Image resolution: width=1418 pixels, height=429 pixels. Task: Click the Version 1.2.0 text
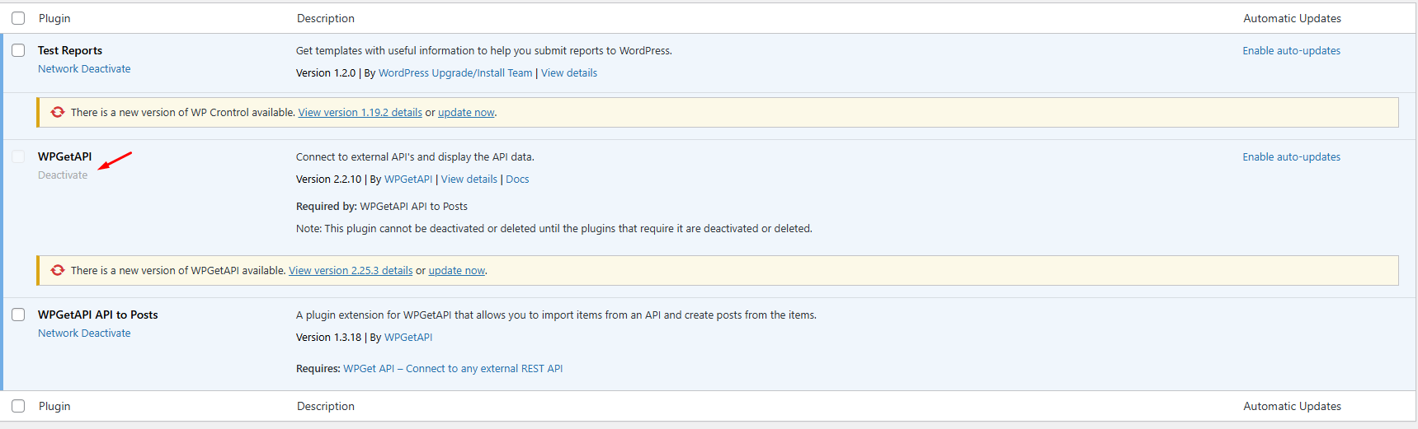pyautogui.click(x=326, y=73)
